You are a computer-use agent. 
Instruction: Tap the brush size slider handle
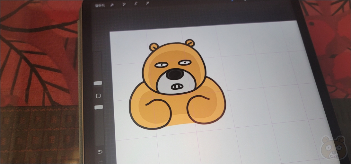[98, 83]
